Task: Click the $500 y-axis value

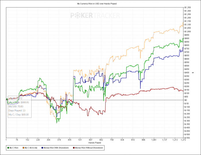Action: tap(188, 66)
